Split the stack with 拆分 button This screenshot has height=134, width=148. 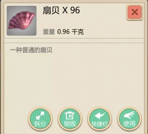pyautogui.click(x=40, y=119)
